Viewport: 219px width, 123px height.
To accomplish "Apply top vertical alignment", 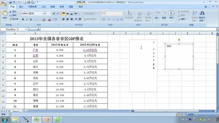I will pyautogui.click(x=63, y=14).
